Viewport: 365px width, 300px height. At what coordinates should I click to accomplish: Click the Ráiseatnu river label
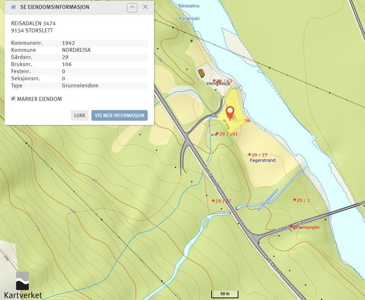pos(189,6)
